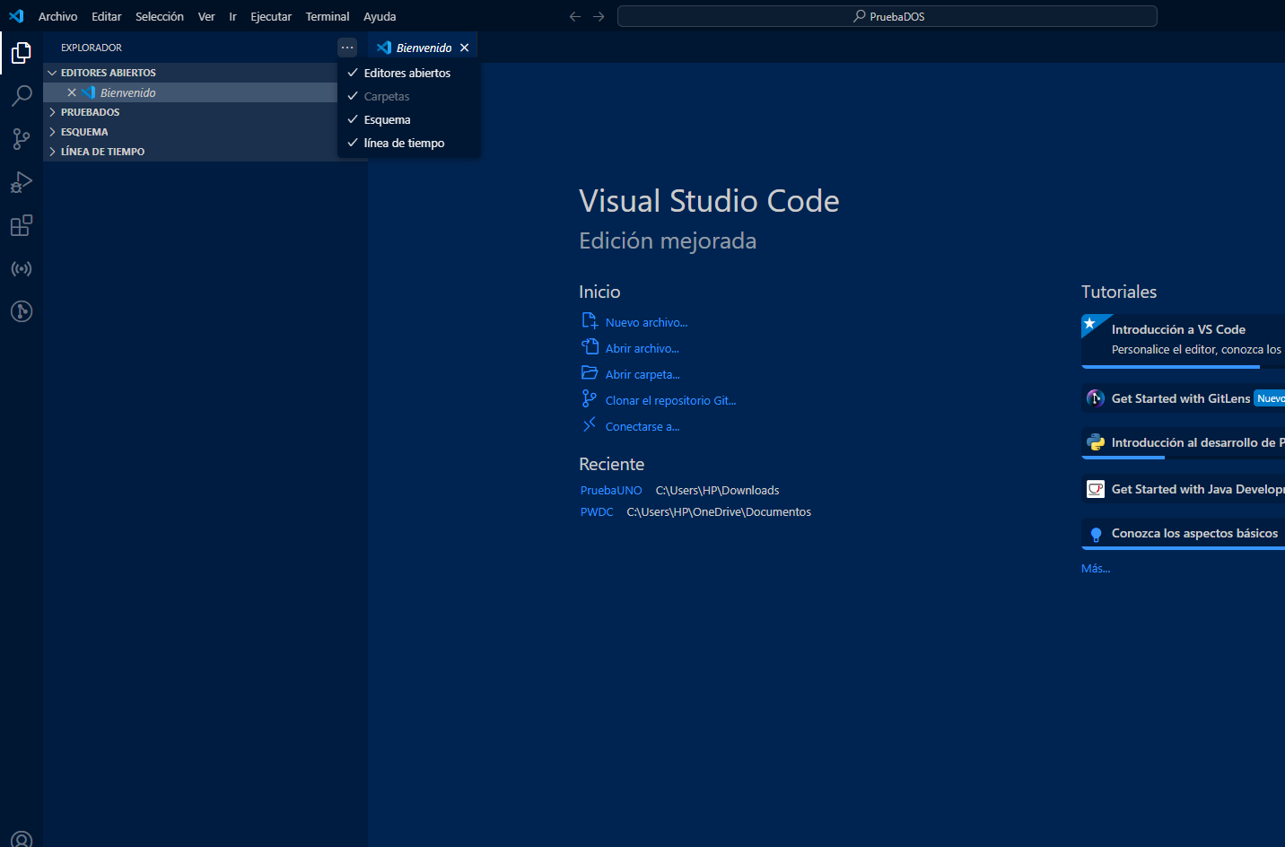1285x847 pixels.
Task: Go back with the left arrow
Action: point(575,16)
